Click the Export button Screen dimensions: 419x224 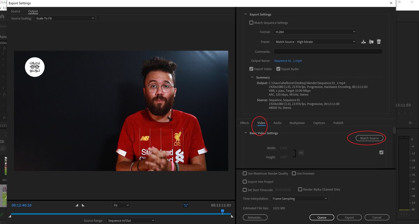coord(349,217)
